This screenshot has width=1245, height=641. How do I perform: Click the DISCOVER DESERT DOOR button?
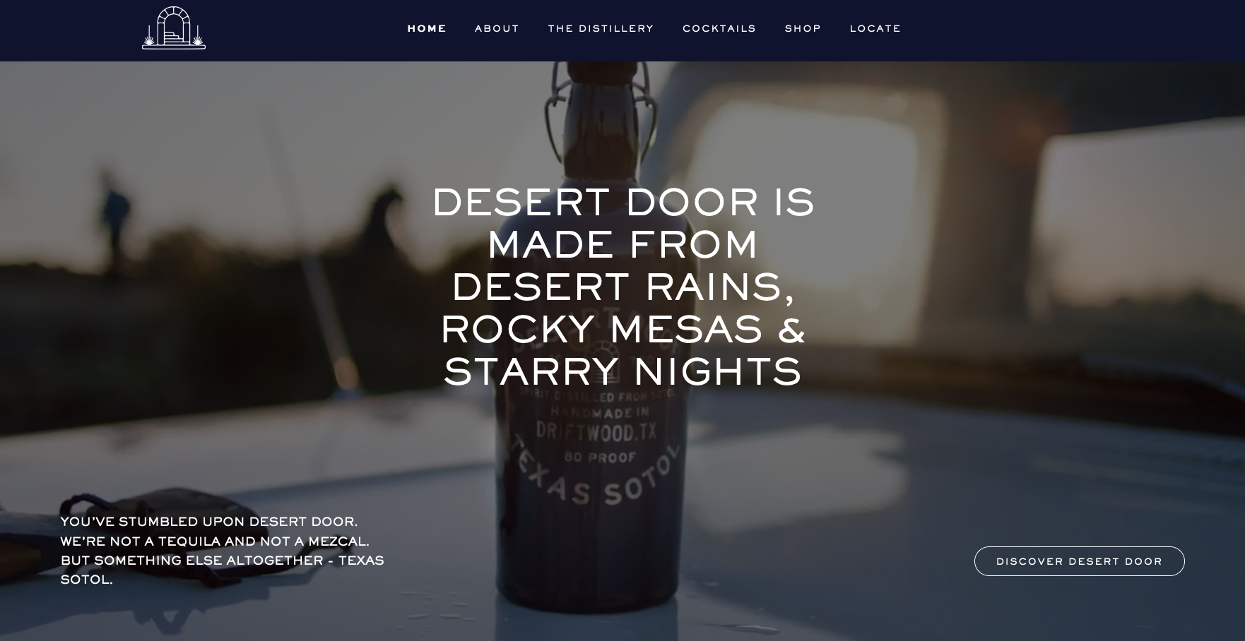click(x=1079, y=561)
